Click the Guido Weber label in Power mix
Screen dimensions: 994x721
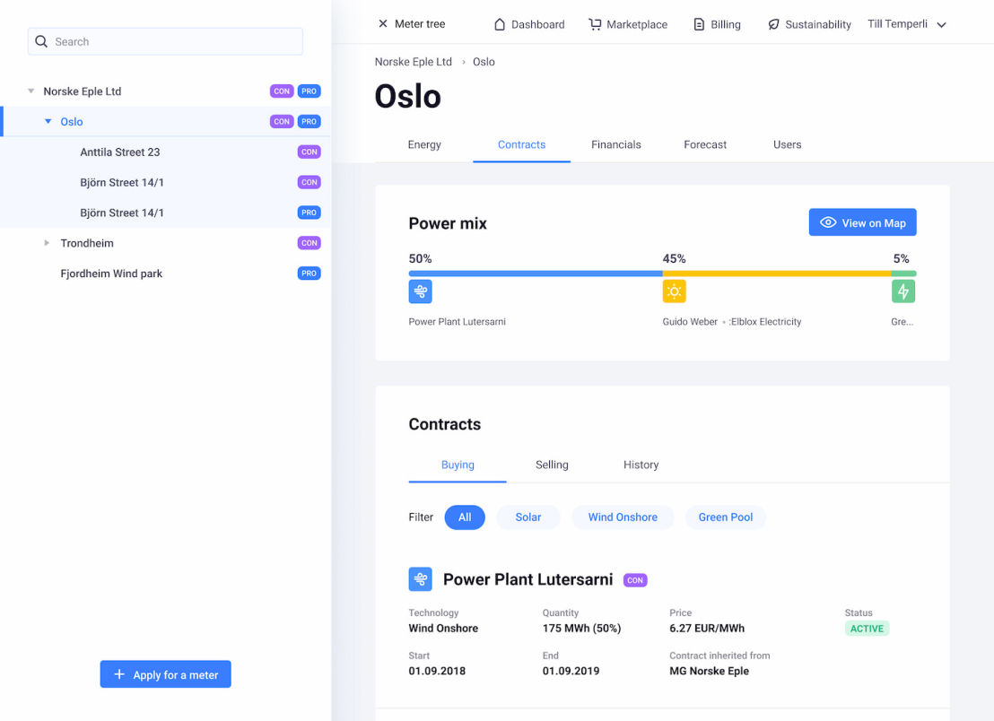click(690, 321)
